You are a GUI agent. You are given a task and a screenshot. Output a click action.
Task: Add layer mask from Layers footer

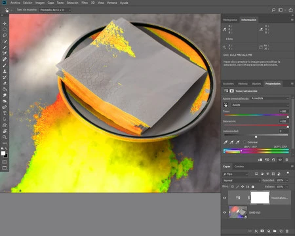pyautogui.click(x=262, y=231)
